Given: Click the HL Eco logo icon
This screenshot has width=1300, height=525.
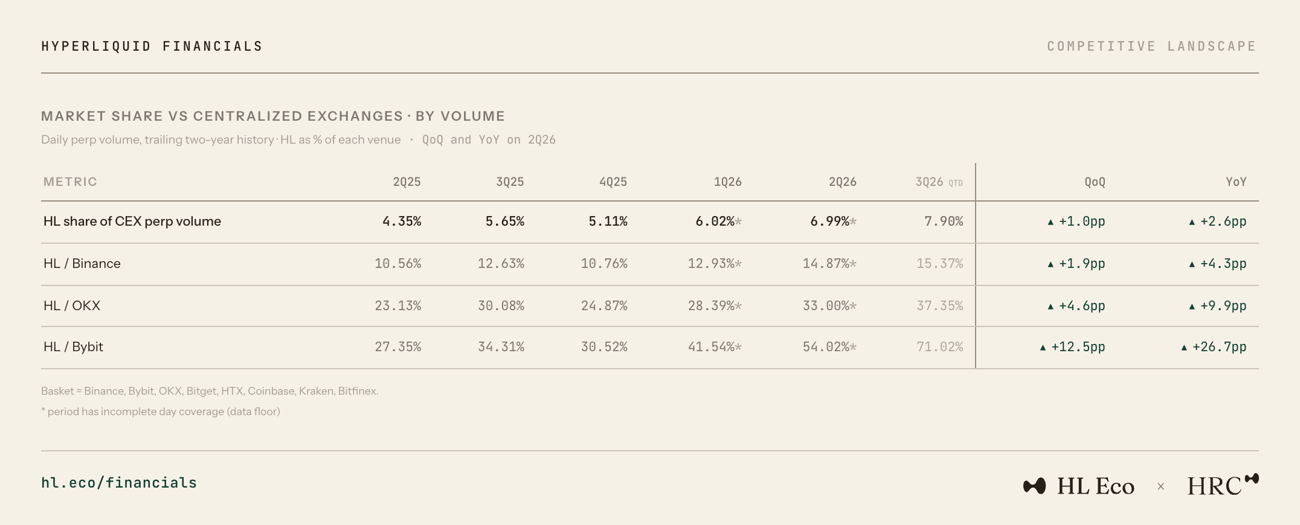Looking at the screenshot, I should (1034, 486).
